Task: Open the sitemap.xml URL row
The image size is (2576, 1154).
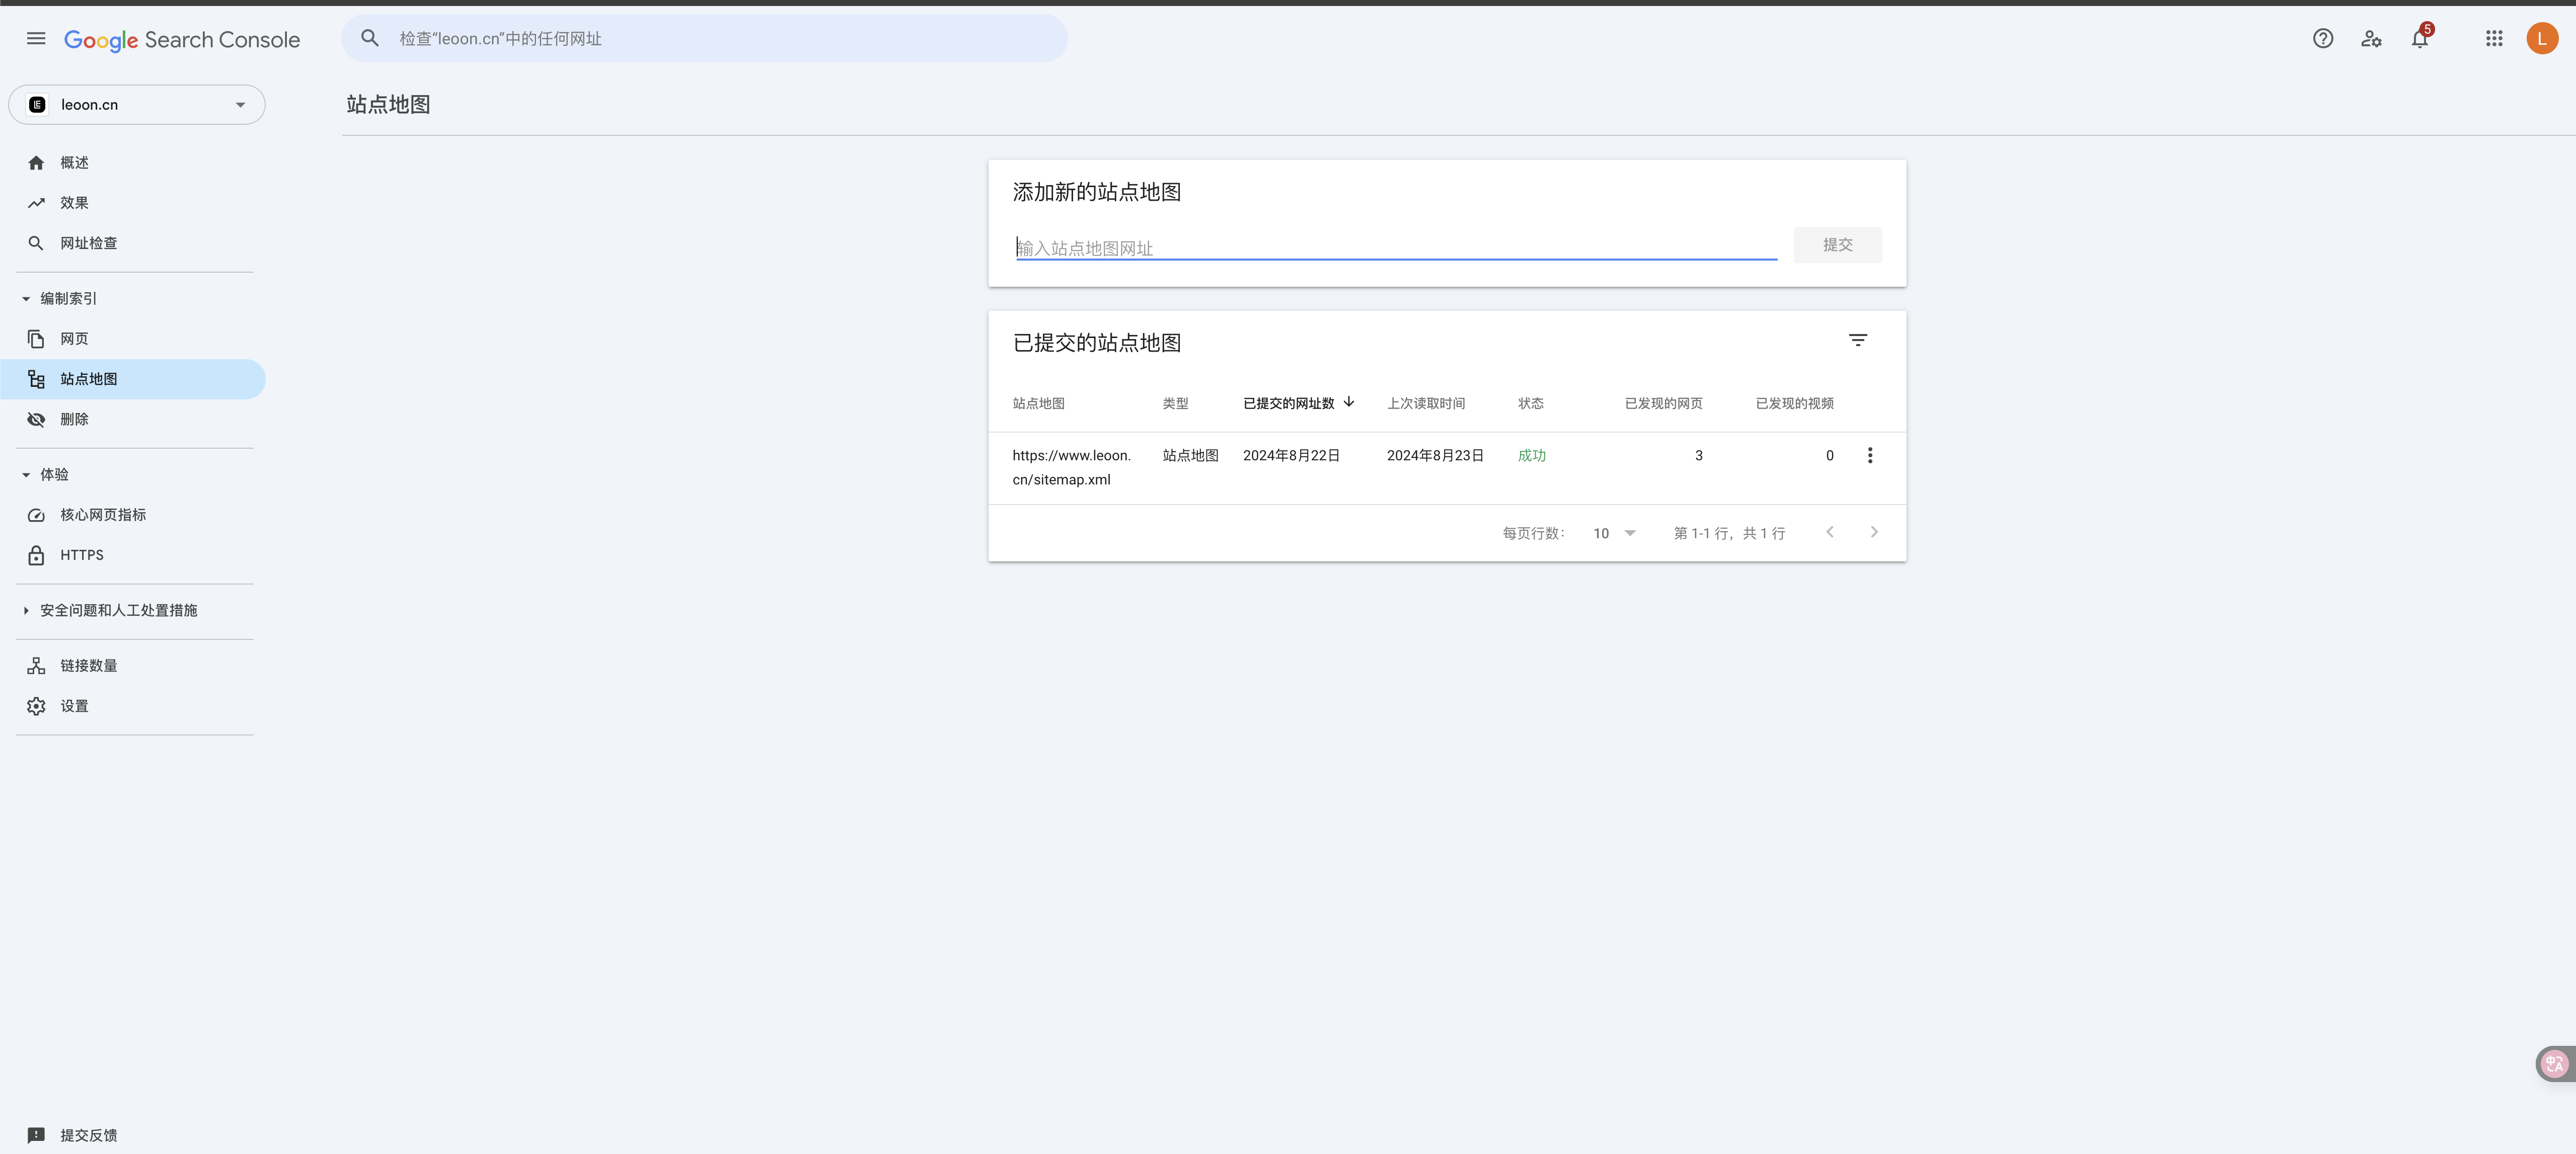Action: point(1070,467)
